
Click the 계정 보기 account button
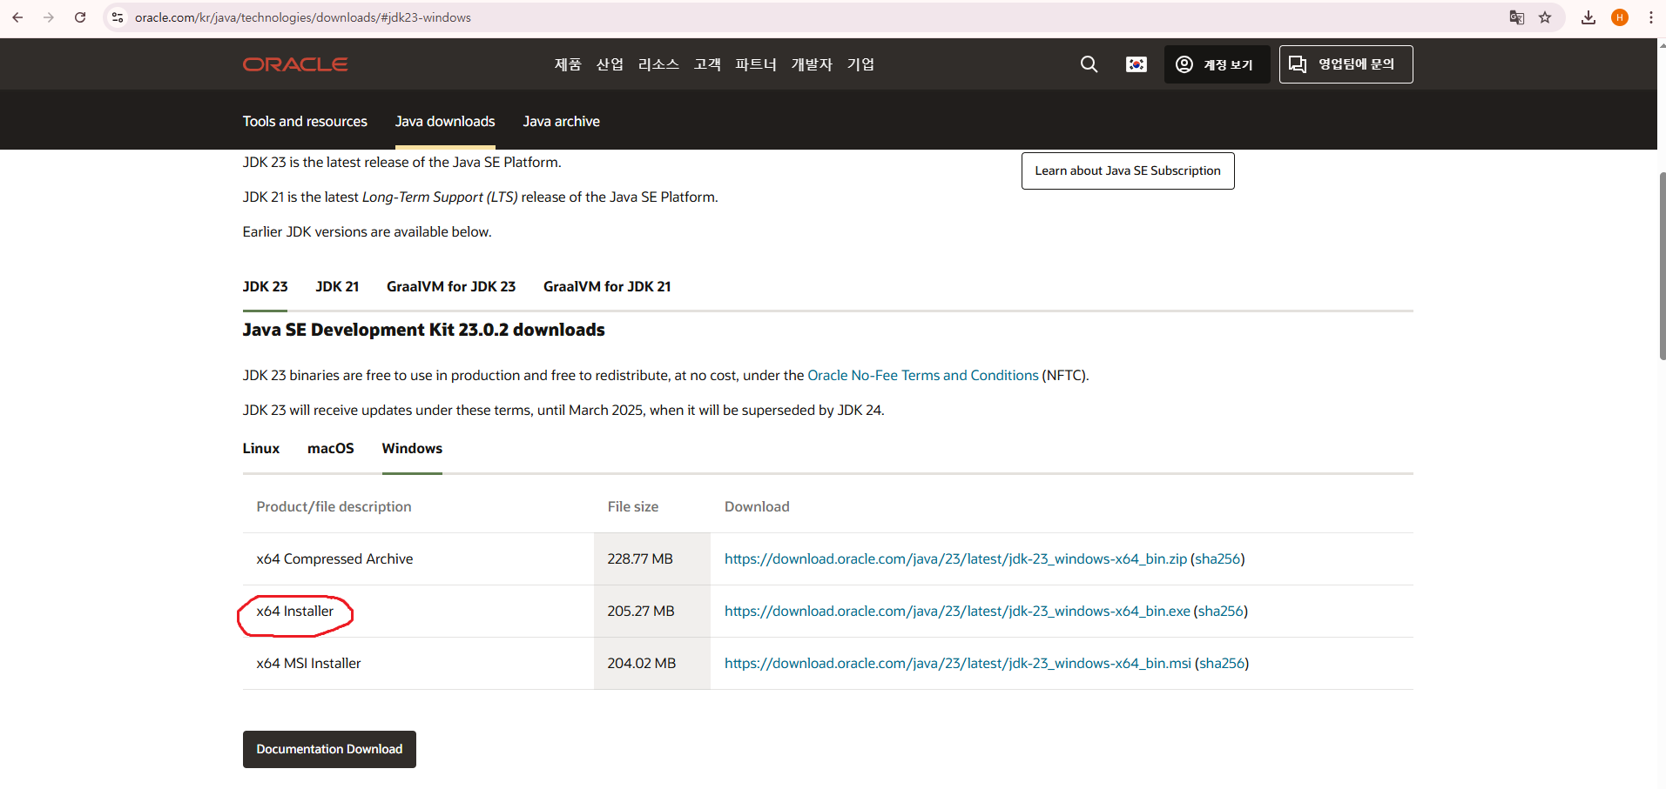coord(1217,64)
